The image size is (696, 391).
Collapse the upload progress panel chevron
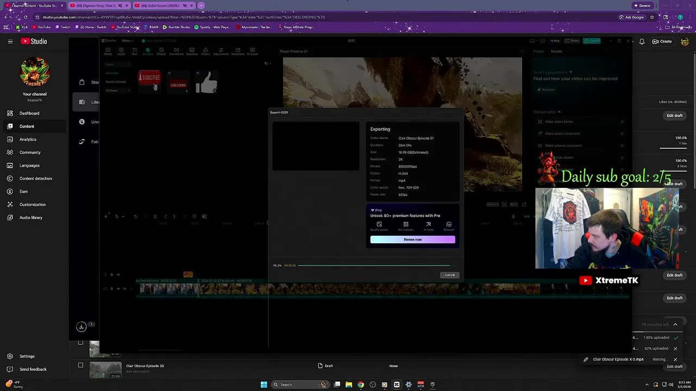[x=675, y=325]
